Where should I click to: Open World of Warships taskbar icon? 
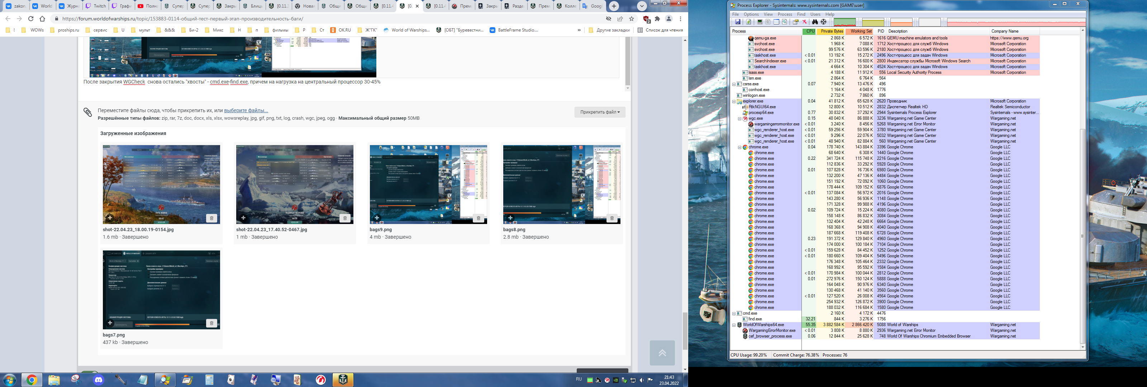343,380
